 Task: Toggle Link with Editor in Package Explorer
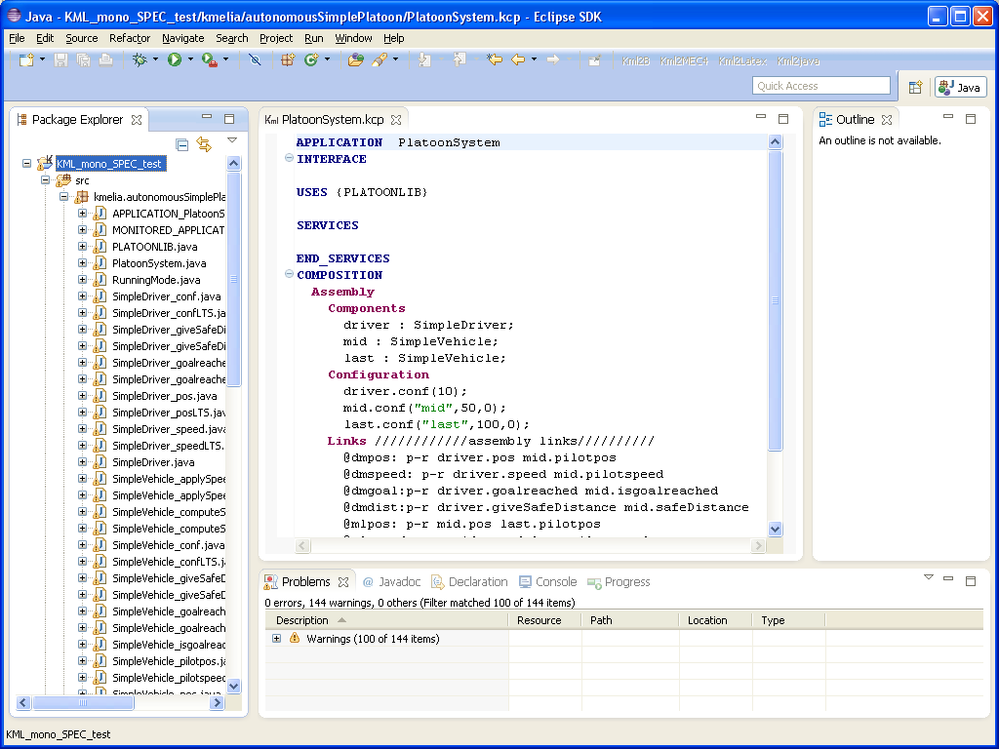pos(204,144)
